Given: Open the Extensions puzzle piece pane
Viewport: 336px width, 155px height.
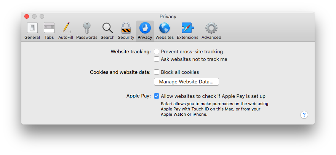Looking at the screenshot, I should (187, 28).
